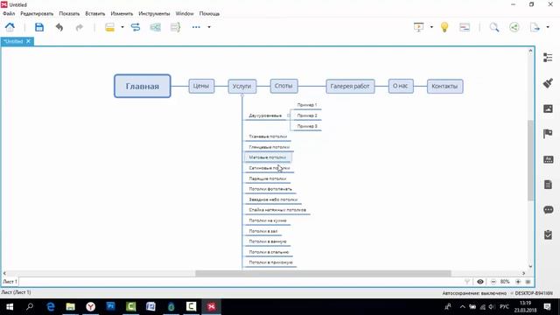This screenshot has width=560, height=315.
Task: Expand the arrow beside the three dots
Action: 209,27
